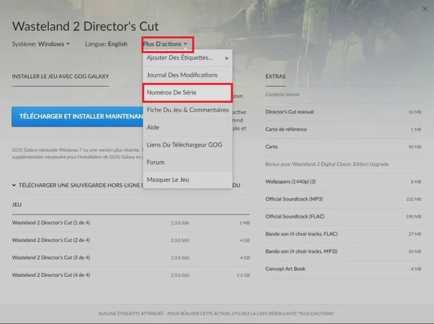Select Masquer Le Jeu option
The height and width of the screenshot is (324, 434).
168,180
